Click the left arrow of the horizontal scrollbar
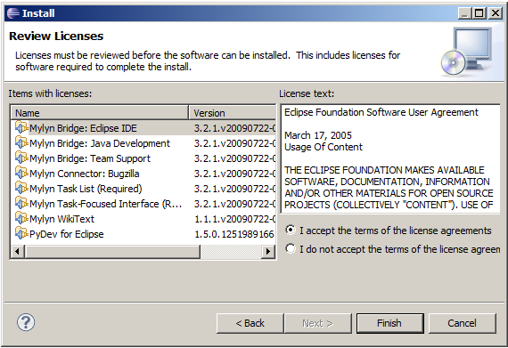The image size is (508, 348). pos(18,251)
